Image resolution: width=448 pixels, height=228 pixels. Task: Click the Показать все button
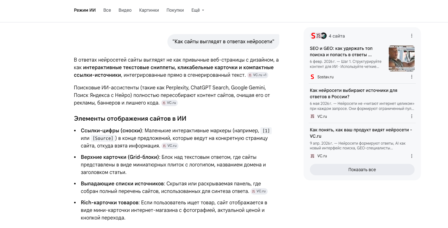click(362, 170)
